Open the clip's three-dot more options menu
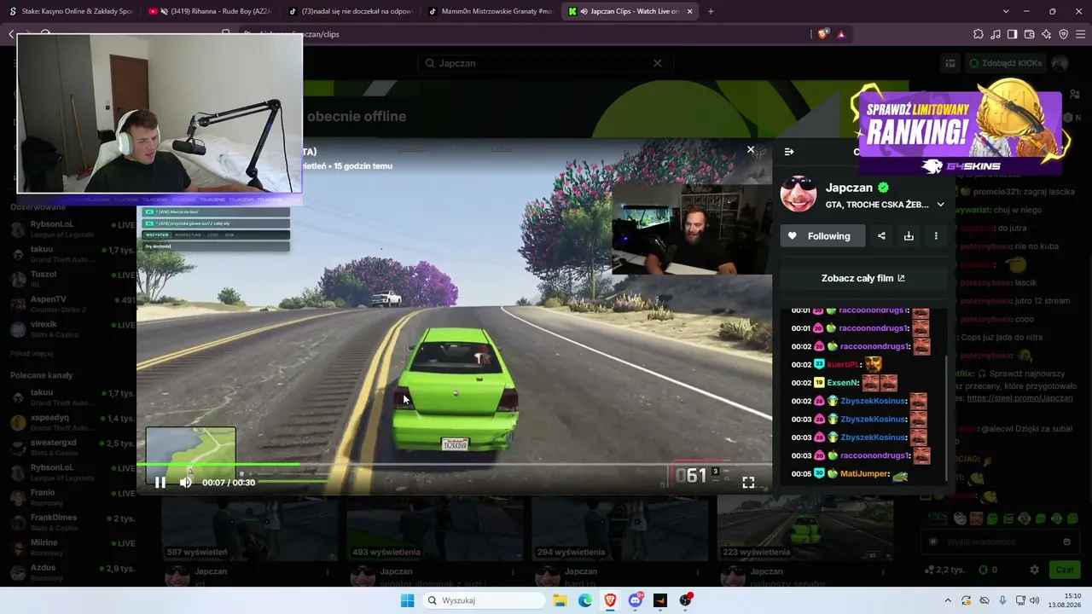1092x614 pixels. (x=936, y=236)
